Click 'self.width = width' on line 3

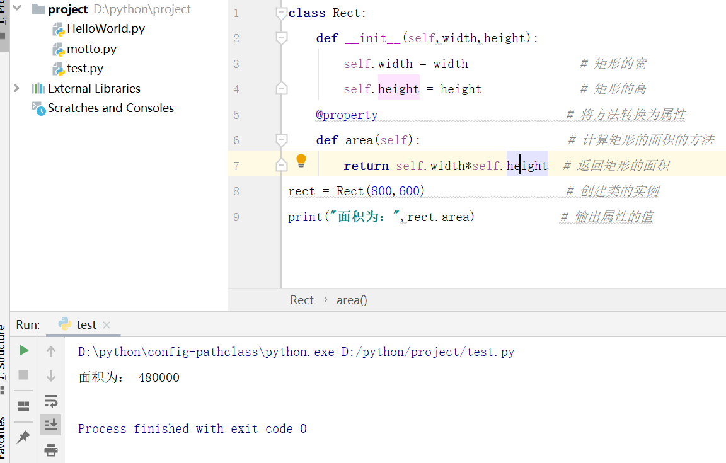406,64
